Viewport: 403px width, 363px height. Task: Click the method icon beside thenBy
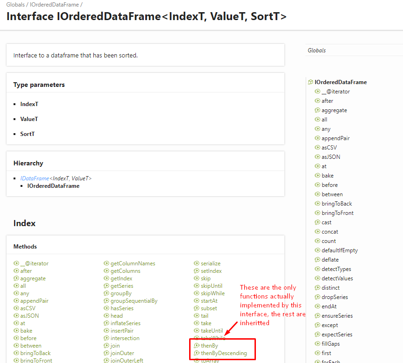197,345
